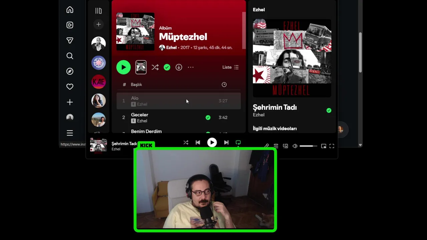427x240 pixels.
Task: Toggle shuffle for the Müptezhel album
Action: pyautogui.click(x=155, y=67)
